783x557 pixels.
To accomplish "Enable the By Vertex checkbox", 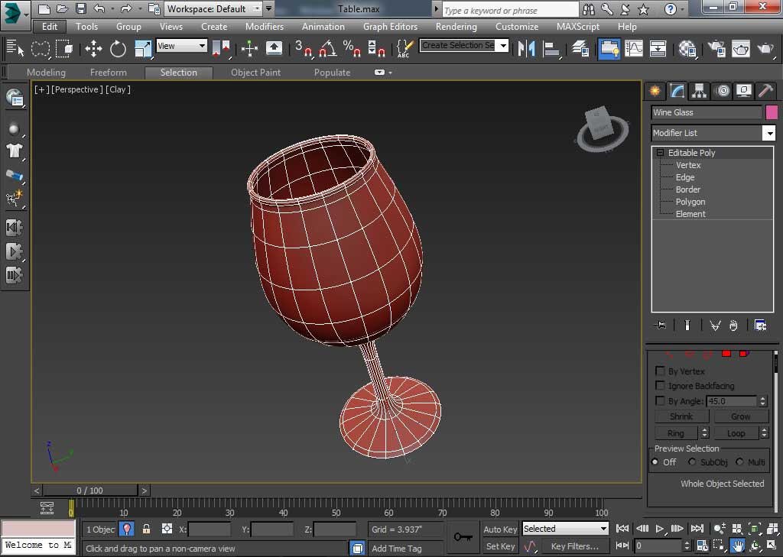I will (660, 371).
